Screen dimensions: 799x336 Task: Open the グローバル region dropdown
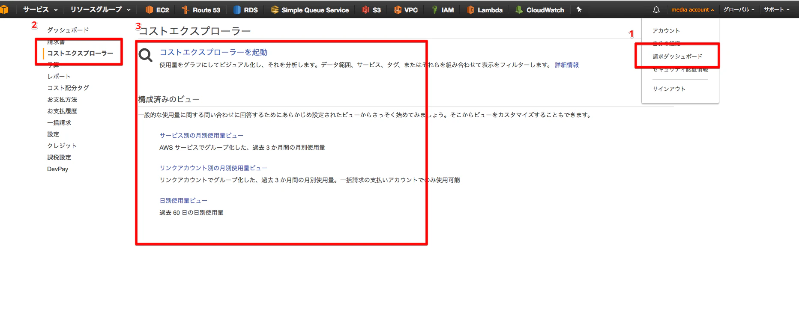tap(739, 9)
